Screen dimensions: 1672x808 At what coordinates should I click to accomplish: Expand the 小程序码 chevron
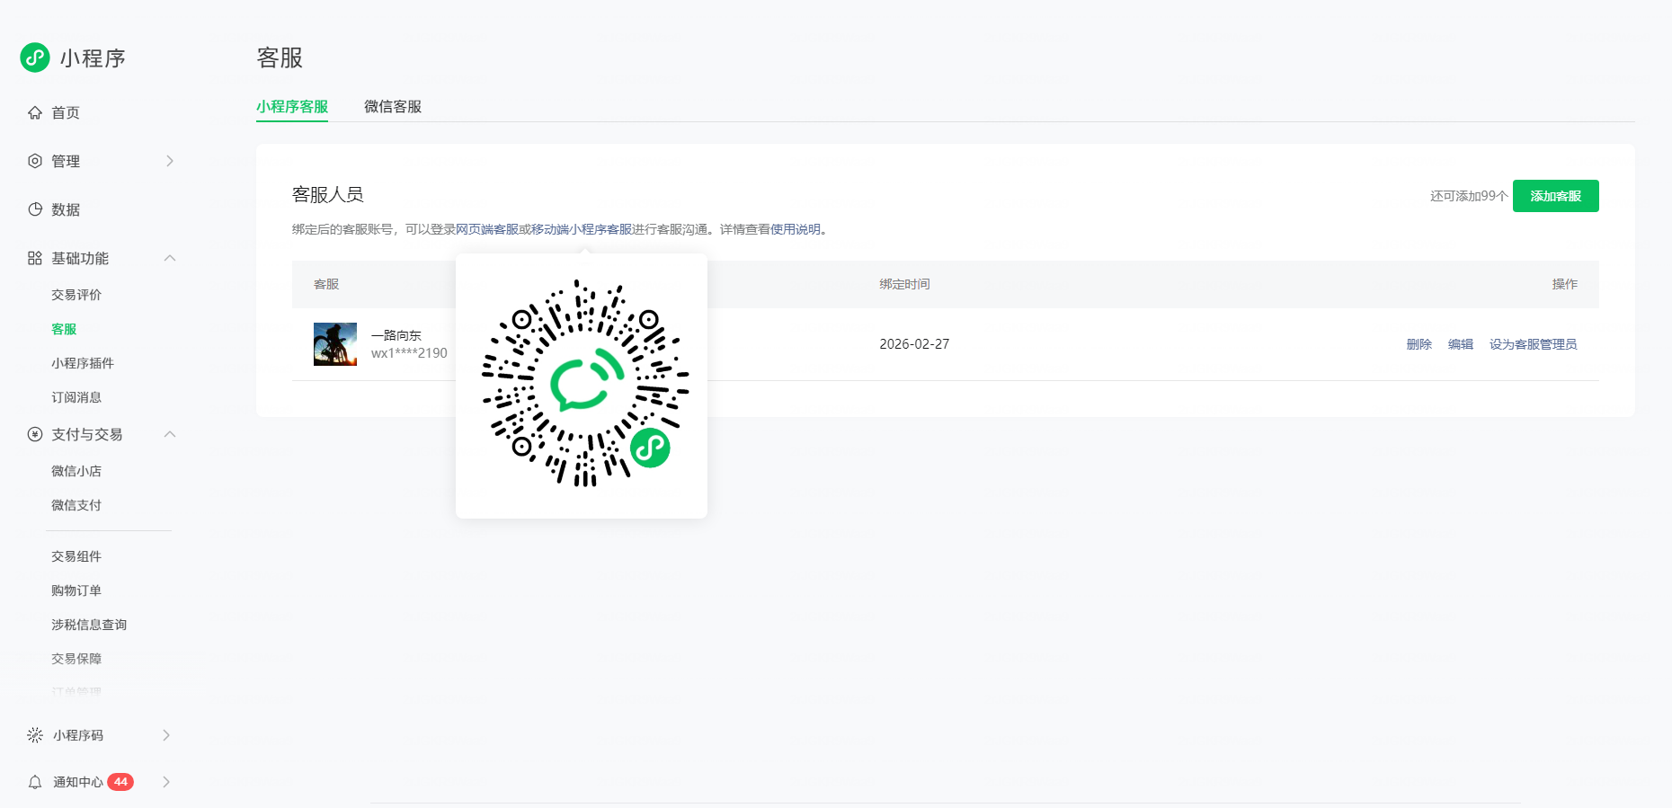pyautogui.click(x=166, y=735)
